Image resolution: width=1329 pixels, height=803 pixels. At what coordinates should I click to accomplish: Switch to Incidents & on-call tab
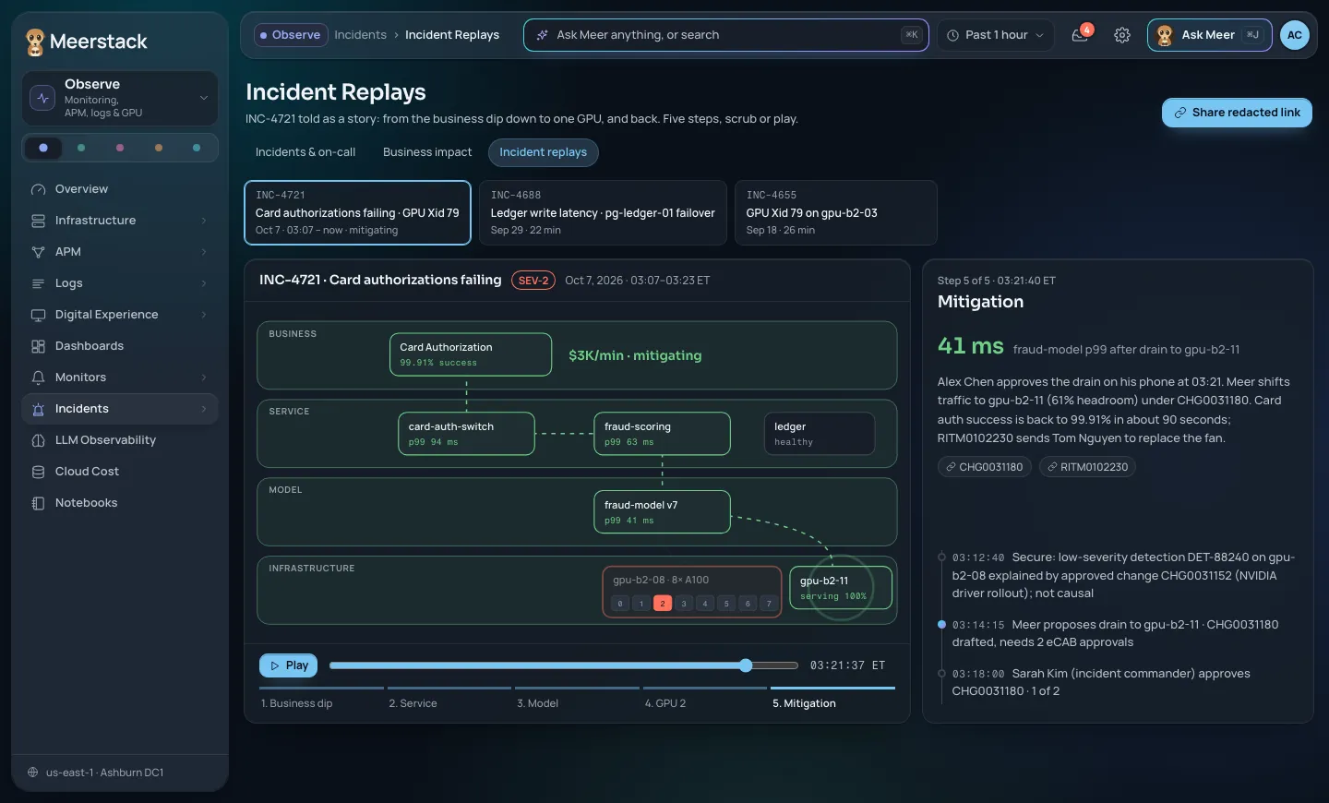click(305, 152)
